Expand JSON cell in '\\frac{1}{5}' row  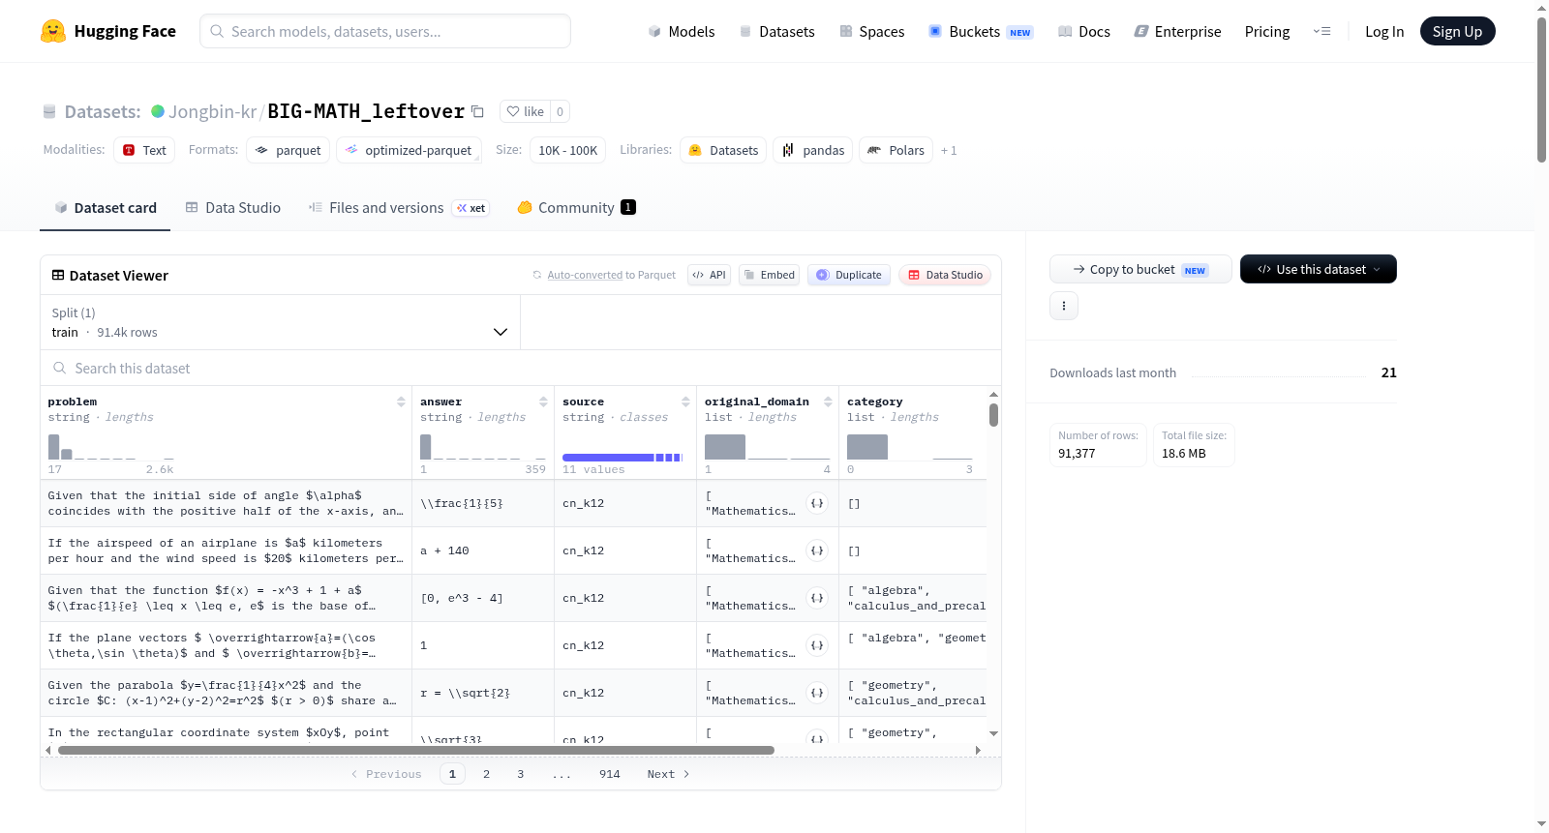(817, 503)
